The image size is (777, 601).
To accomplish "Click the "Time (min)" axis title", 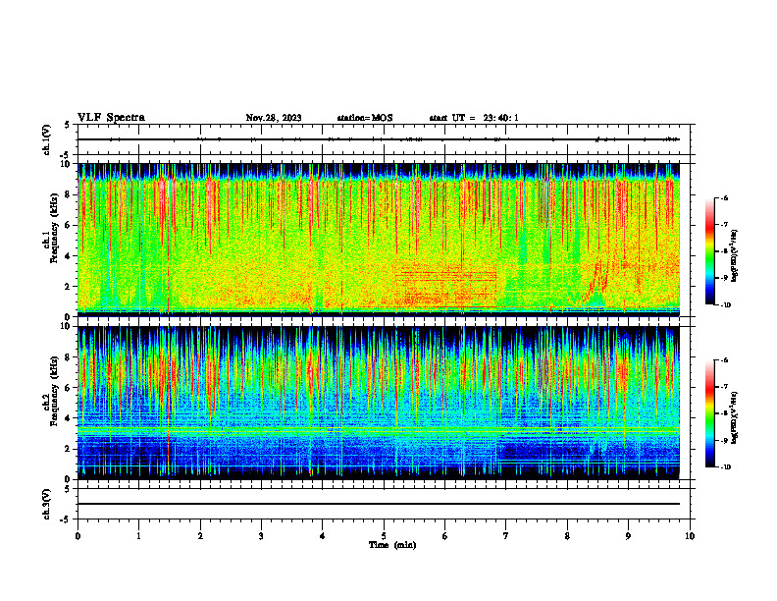I will click(392, 545).
